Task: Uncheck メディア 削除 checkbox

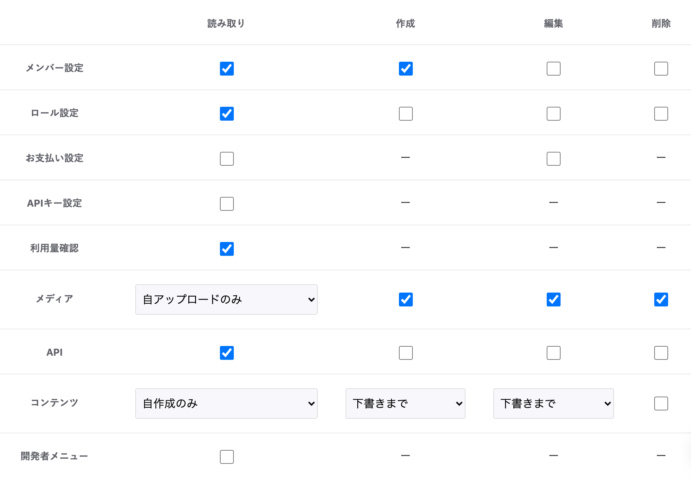Action: coord(661,300)
